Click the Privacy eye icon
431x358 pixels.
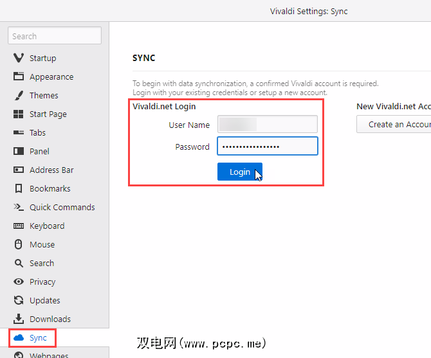pos(19,282)
